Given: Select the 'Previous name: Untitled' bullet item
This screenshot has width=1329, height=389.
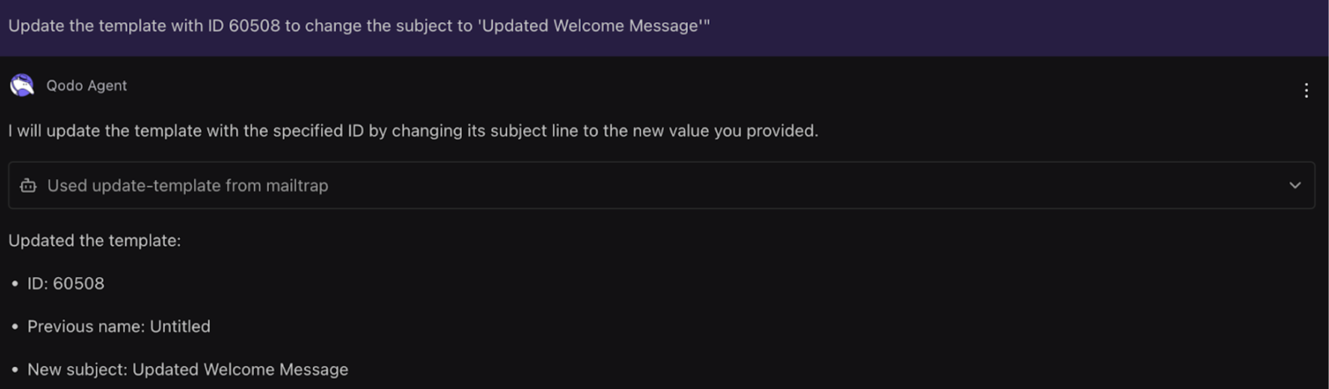Looking at the screenshot, I should pos(119,327).
